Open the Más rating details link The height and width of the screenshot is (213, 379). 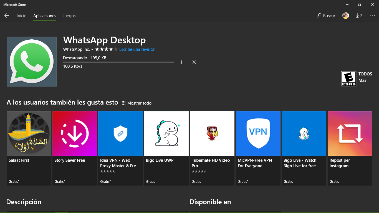point(362,80)
